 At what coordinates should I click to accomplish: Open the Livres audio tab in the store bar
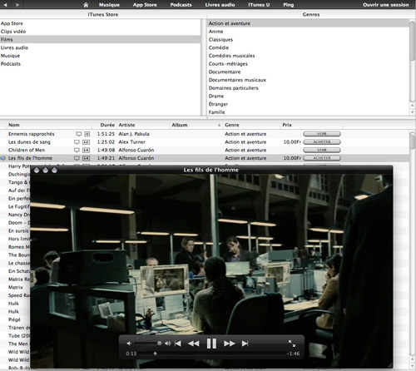click(220, 5)
